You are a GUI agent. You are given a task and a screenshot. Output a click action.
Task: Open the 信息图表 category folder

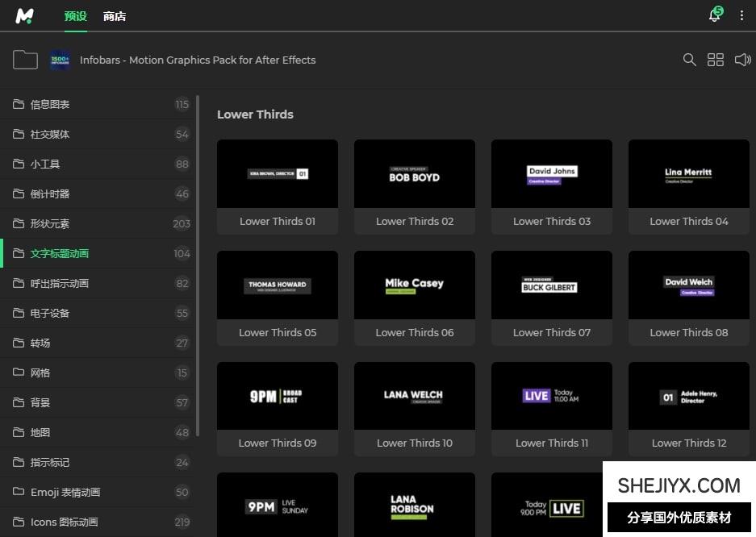50,104
